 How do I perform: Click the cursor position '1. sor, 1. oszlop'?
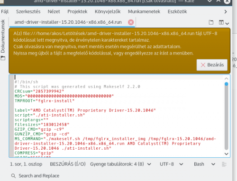[26, 164]
